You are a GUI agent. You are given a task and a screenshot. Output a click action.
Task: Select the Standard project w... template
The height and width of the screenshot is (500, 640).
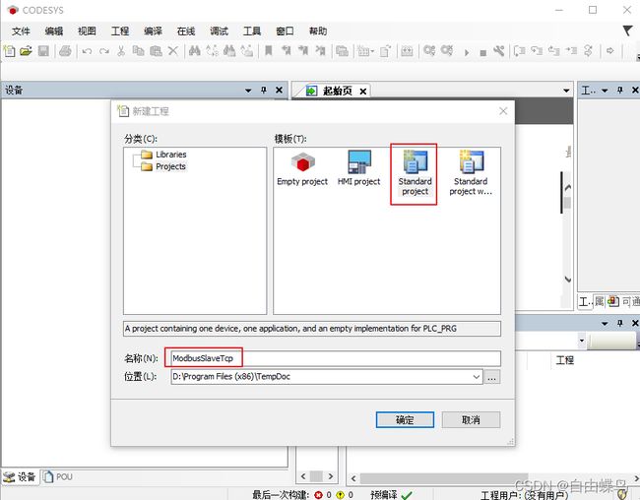(471, 173)
